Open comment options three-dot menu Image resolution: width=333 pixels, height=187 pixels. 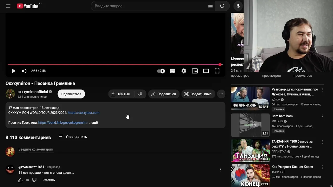click(221, 170)
